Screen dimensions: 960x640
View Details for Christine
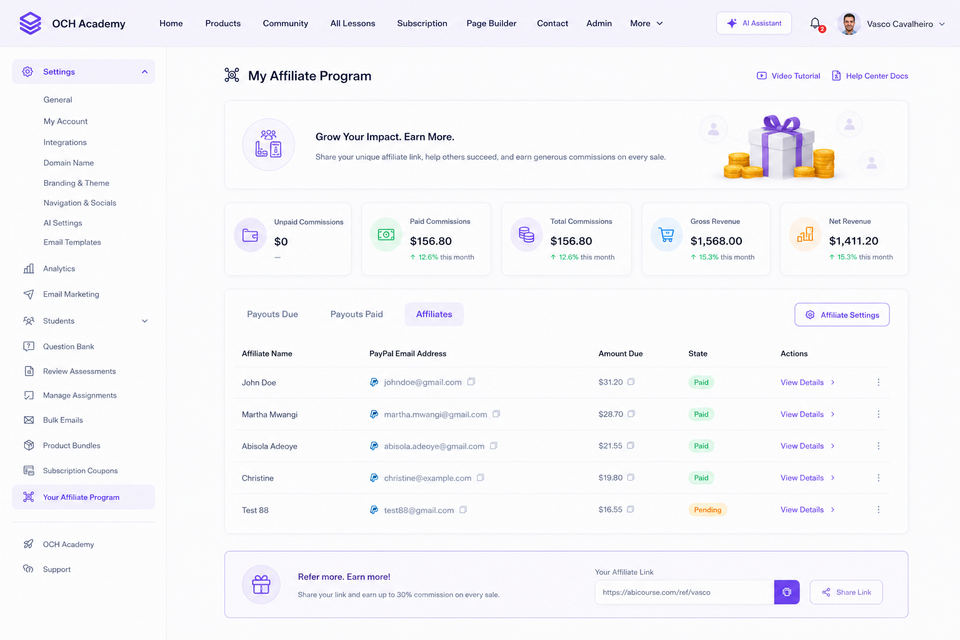(x=807, y=478)
